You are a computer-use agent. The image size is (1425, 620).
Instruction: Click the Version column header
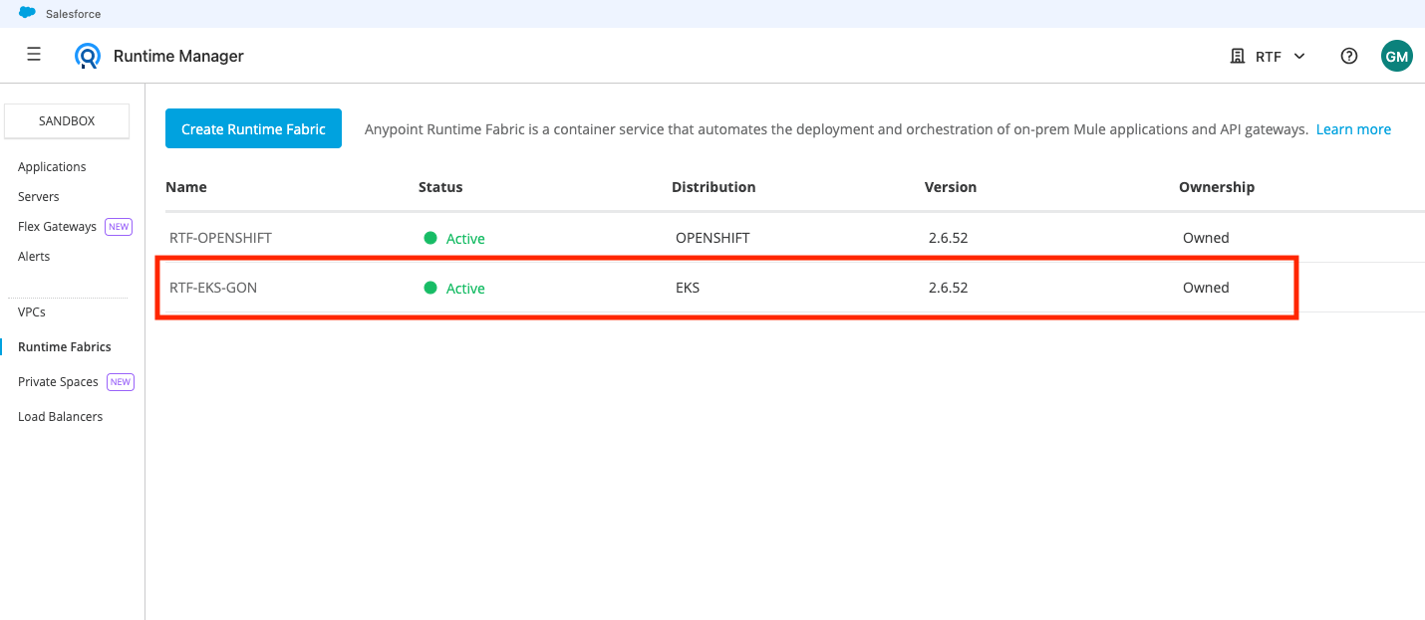click(951, 187)
